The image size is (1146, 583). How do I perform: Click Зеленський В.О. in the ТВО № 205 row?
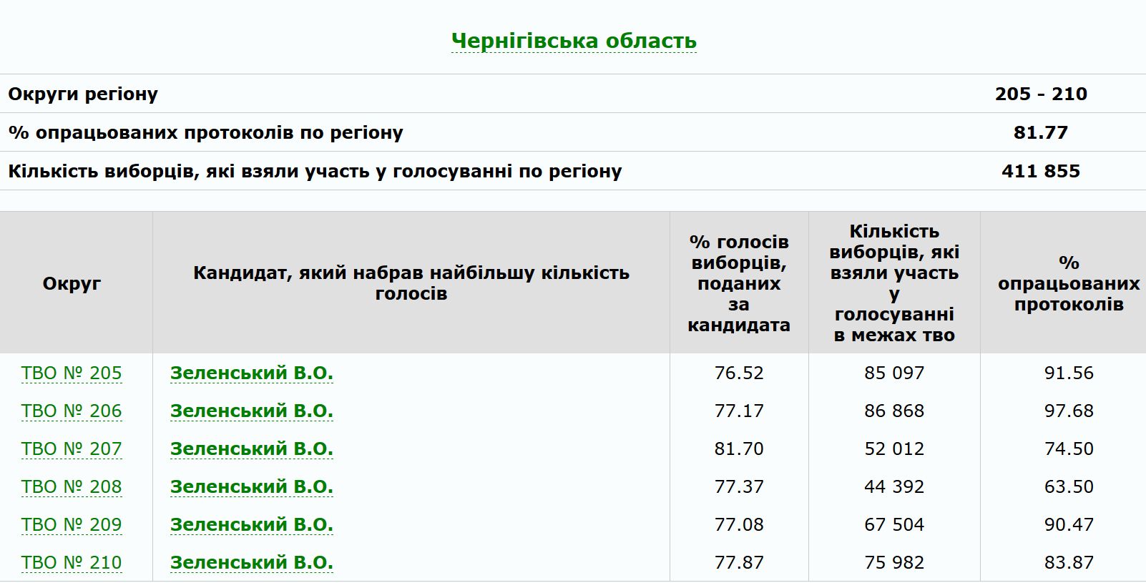[251, 373]
